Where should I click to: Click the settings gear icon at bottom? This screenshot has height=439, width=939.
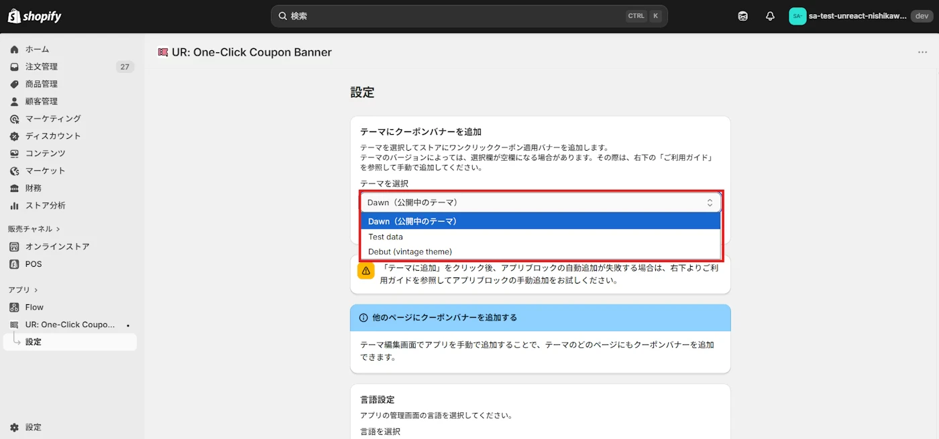(14, 428)
